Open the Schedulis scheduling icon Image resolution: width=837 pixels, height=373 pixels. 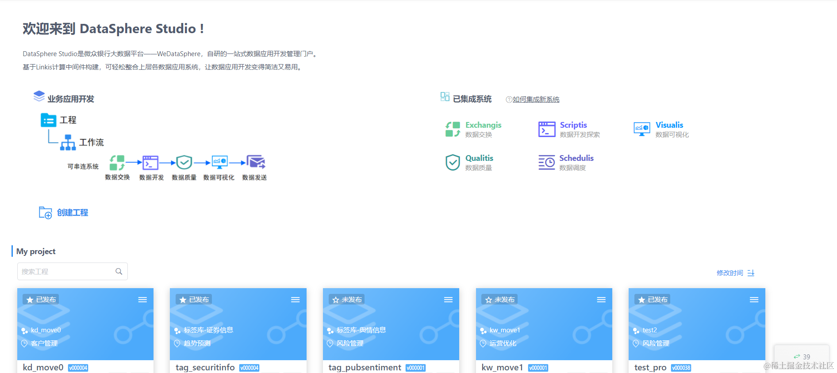[547, 162]
